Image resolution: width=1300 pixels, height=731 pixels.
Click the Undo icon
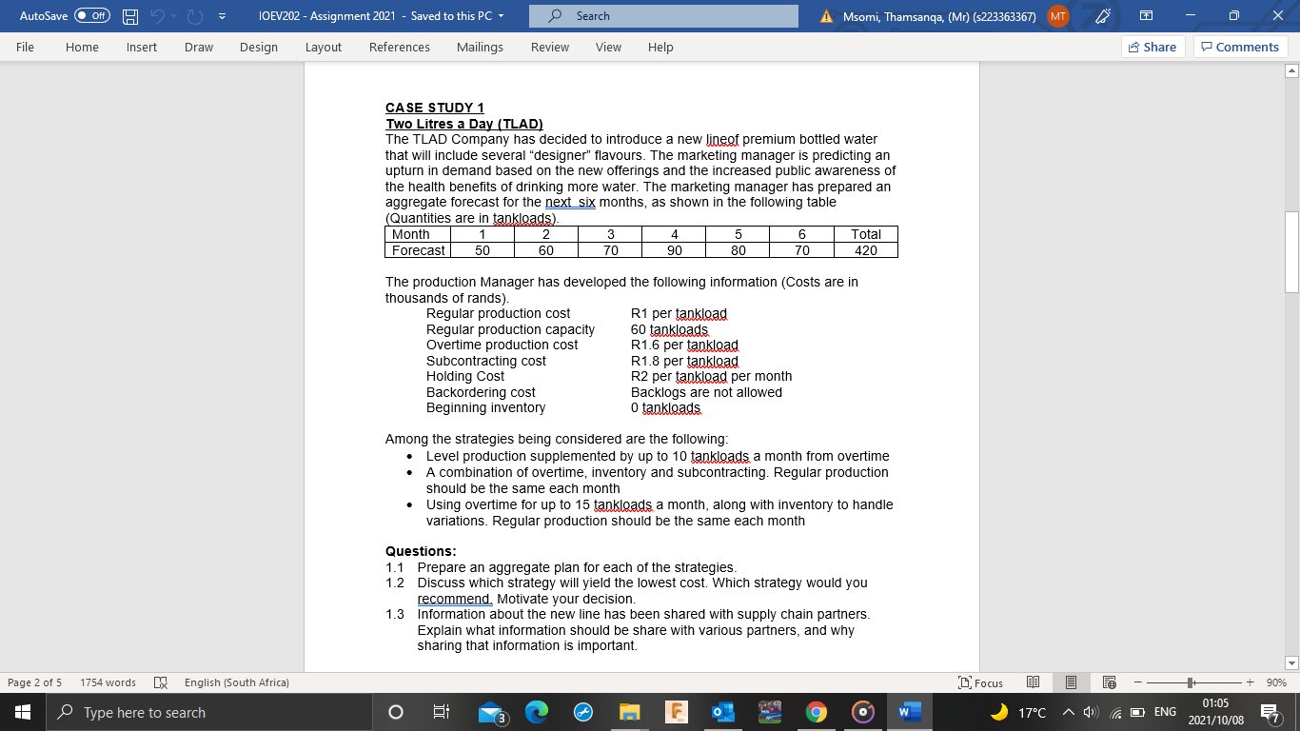[x=158, y=15]
